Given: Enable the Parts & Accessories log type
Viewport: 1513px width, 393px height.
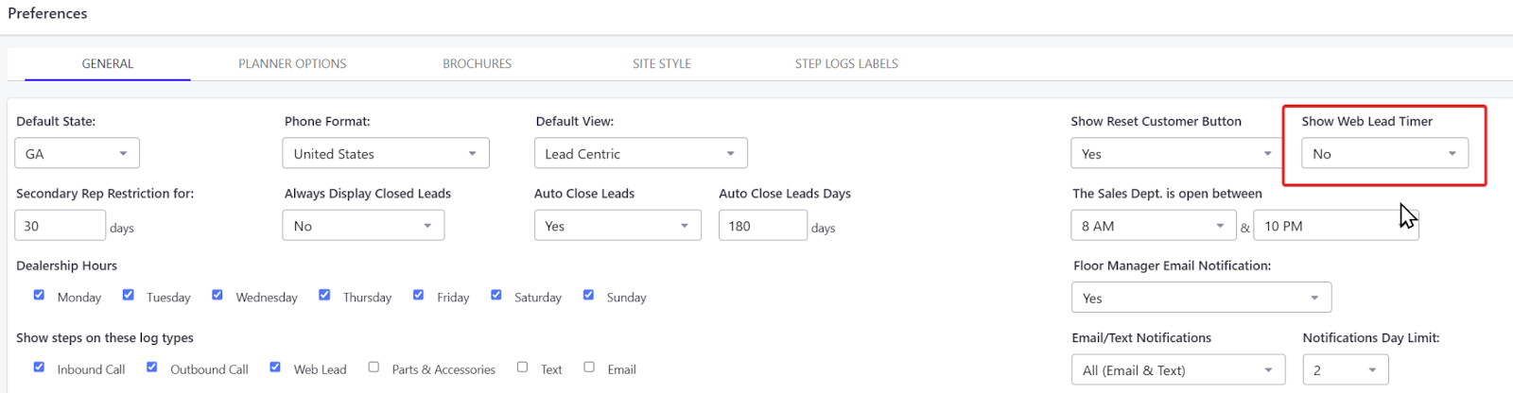Looking at the screenshot, I should click(374, 367).
